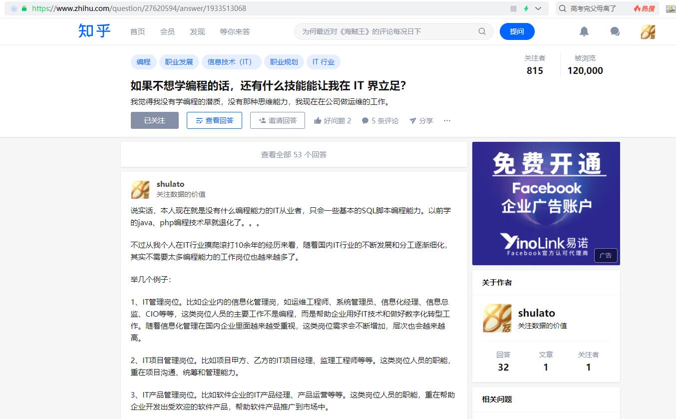
Task: Open the profile avatar in the top navigation
Action: pyautogui.click(x=648, y=31)
